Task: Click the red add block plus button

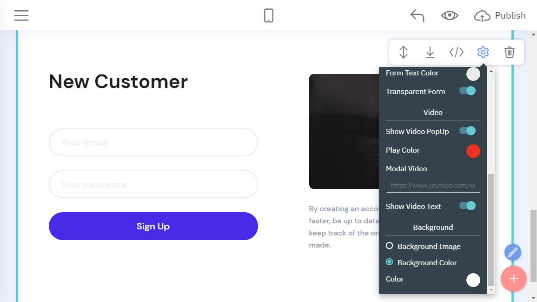Action: point(513,279)
